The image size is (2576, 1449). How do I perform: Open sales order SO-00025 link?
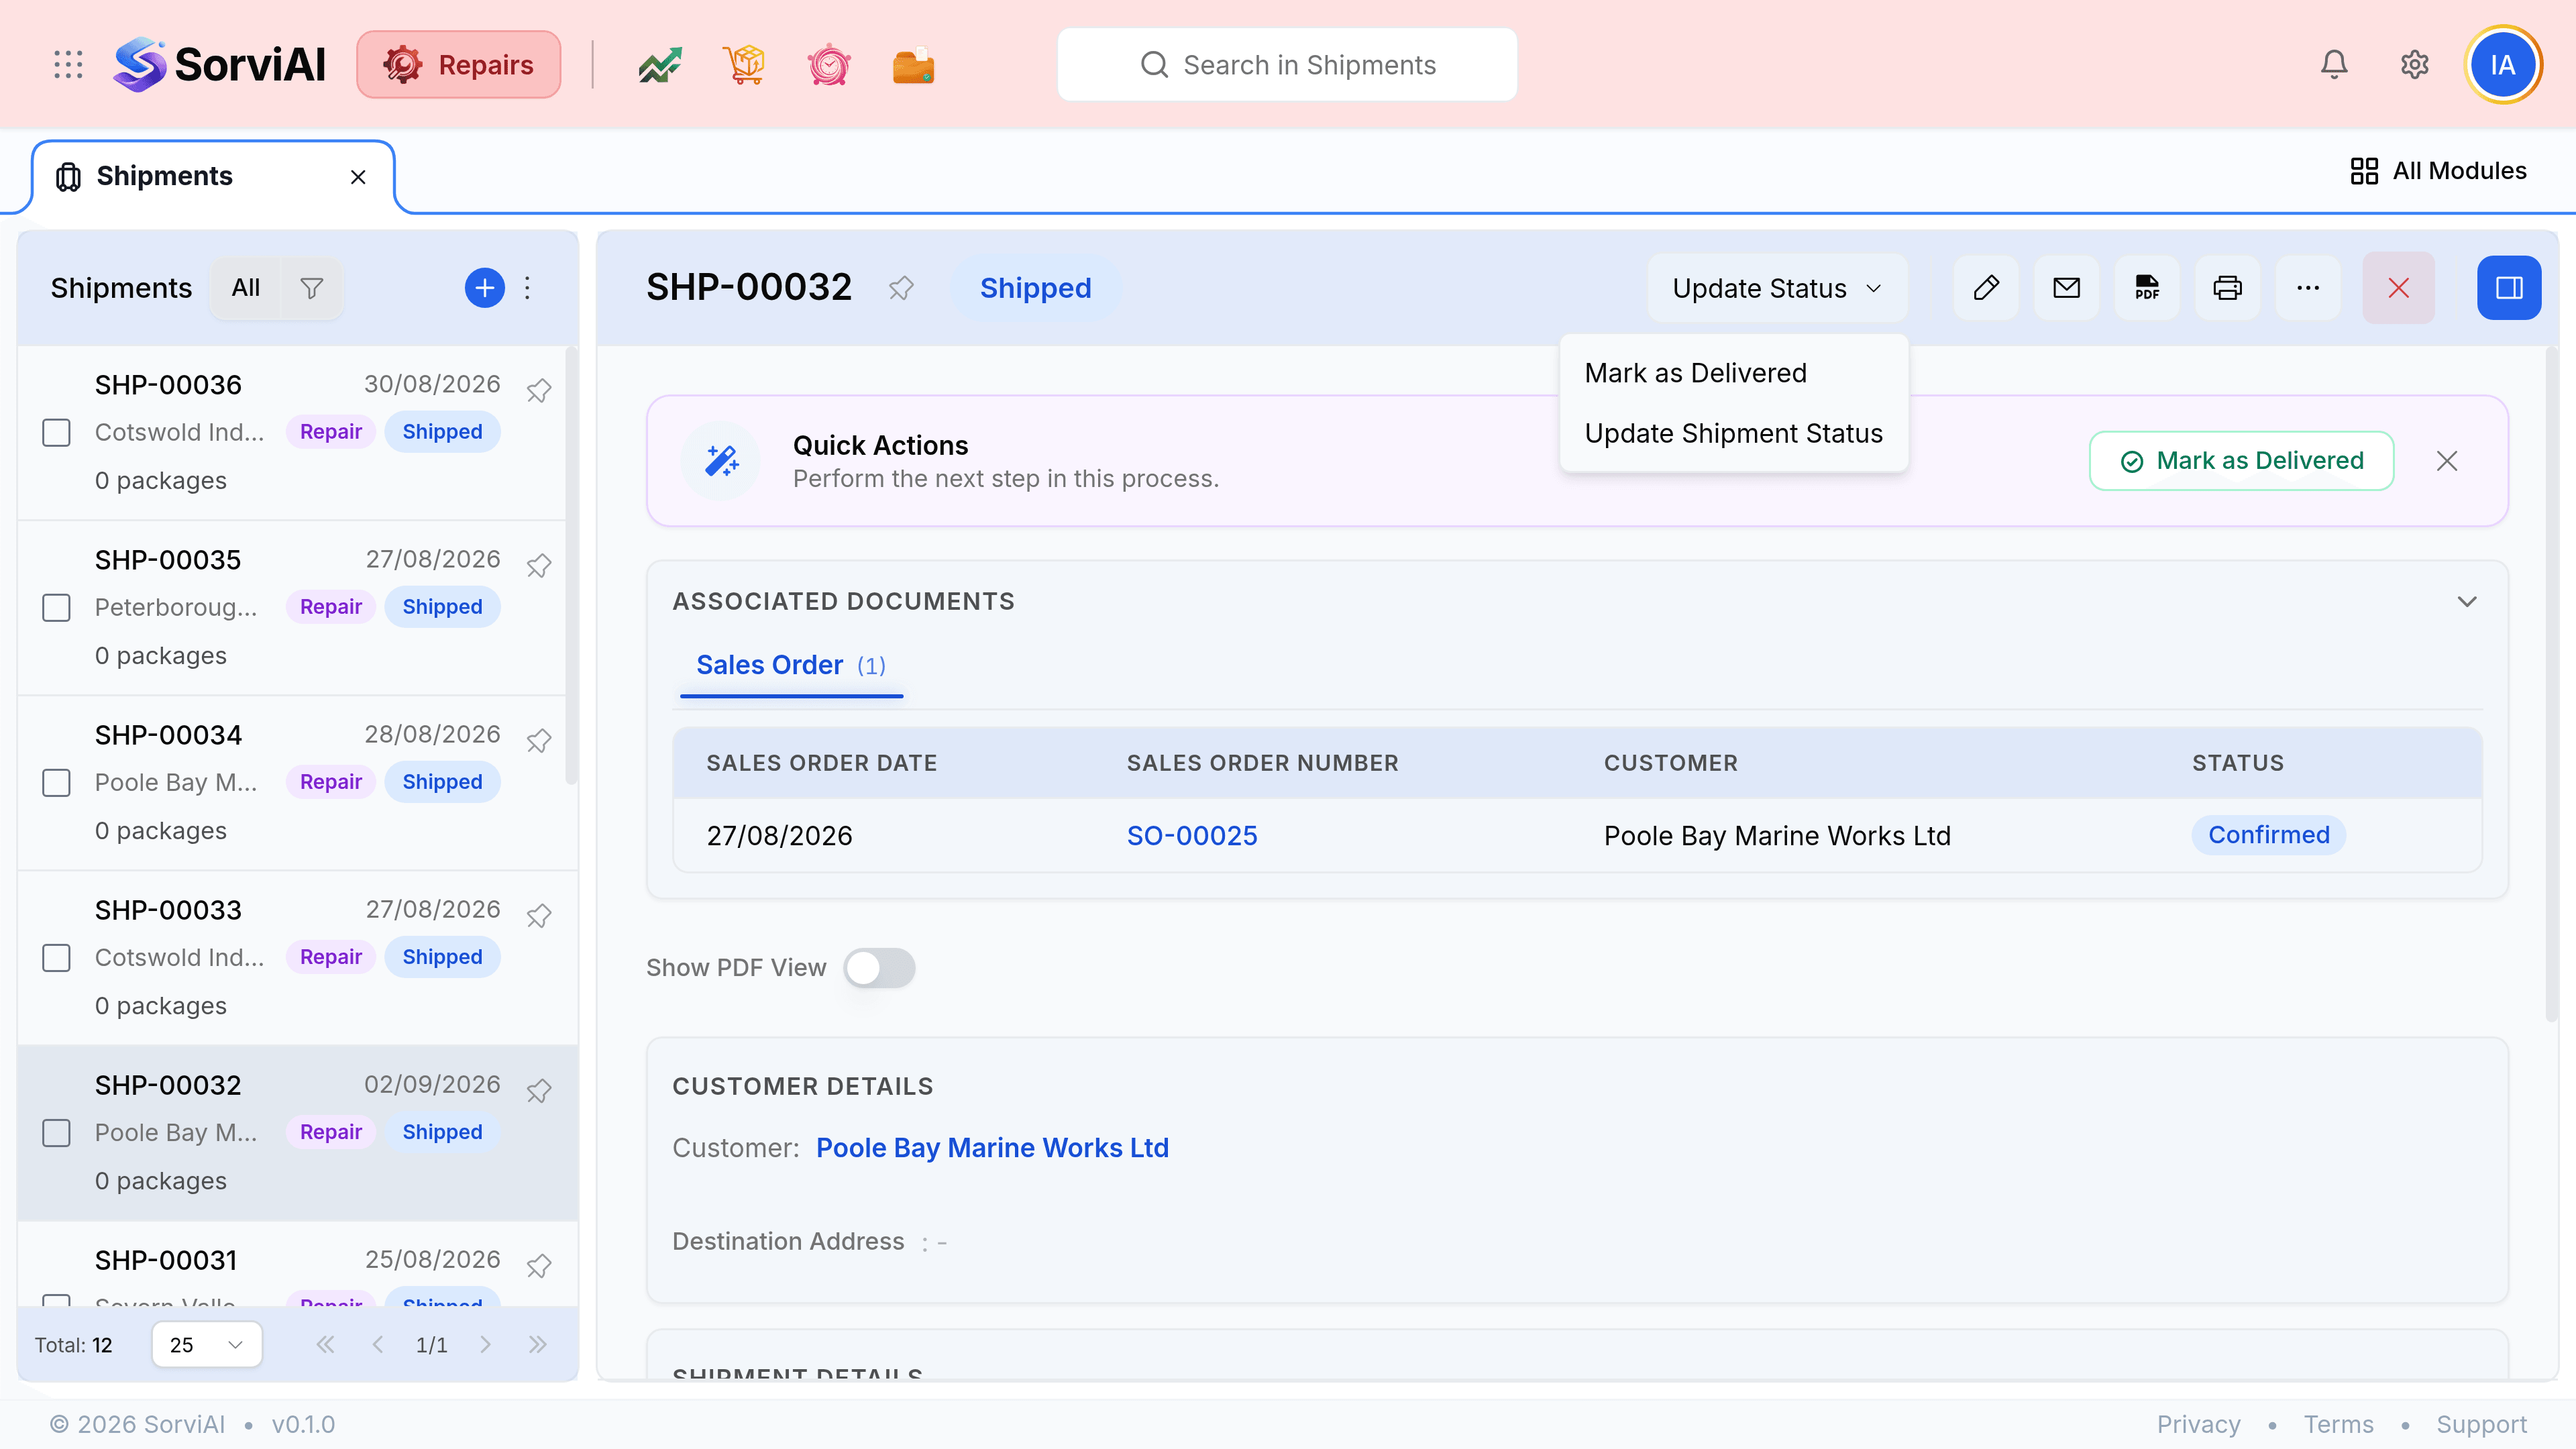1192,835
